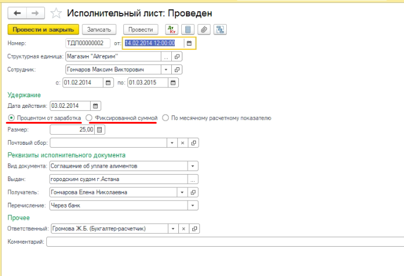
Task: Open calculator for Размер field
Action: coord(99,130)
